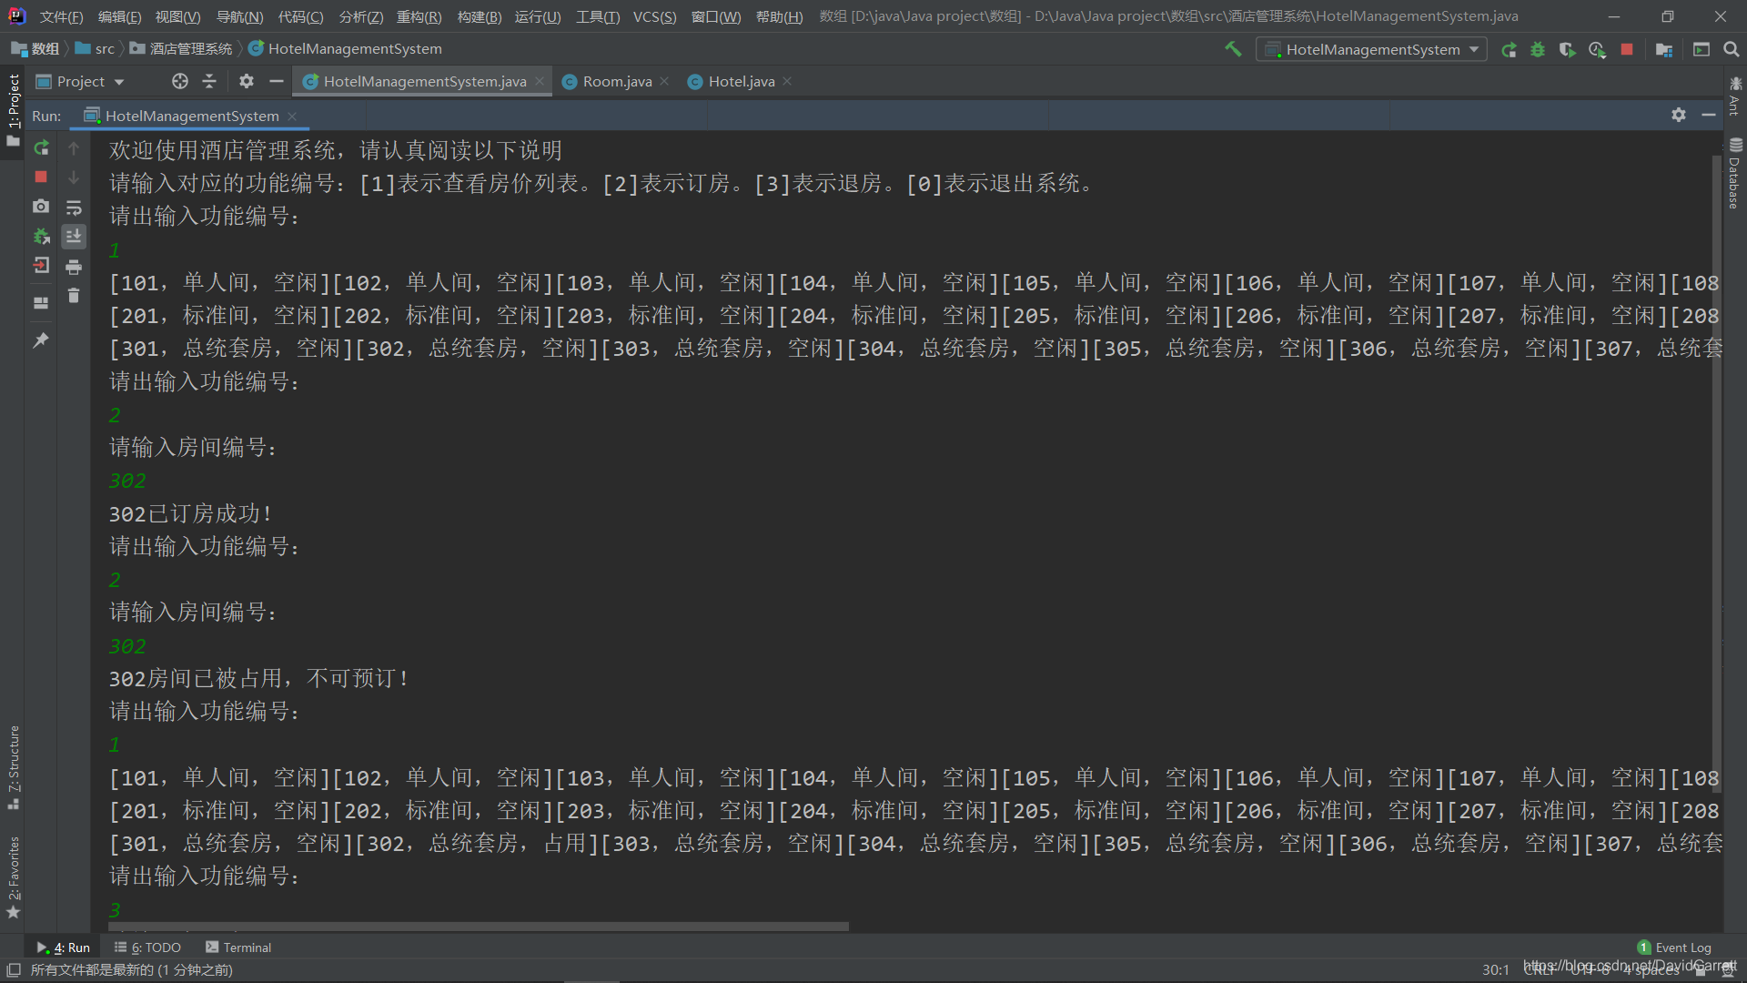Toggle tool window bars icon in status bar
The image size is (1747, 983).
click(x=13, y=970)
